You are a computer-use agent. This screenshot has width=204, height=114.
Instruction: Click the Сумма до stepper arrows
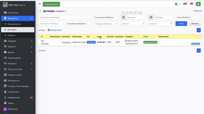click(171, 24)
